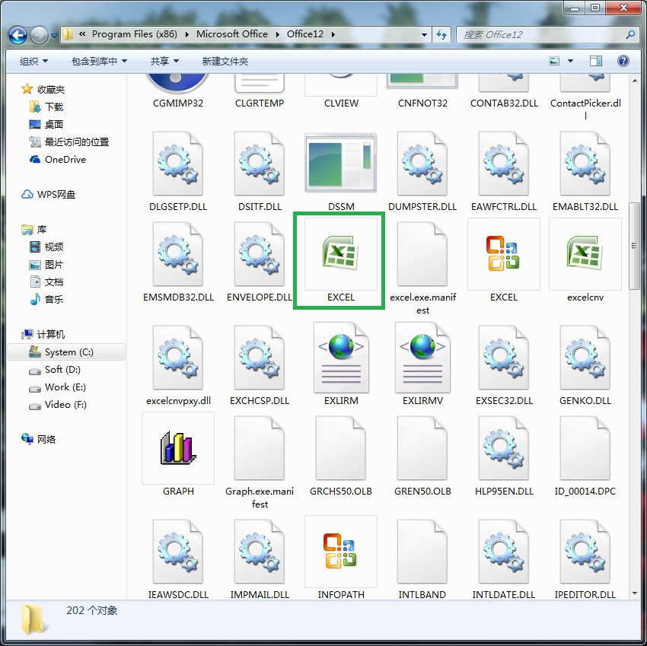Select ID_00014.DPC file
647x646 pixels.
pos(585,455)
